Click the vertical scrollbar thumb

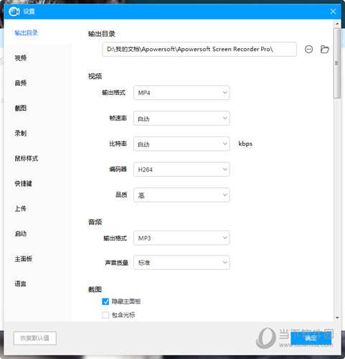point(337,63)
